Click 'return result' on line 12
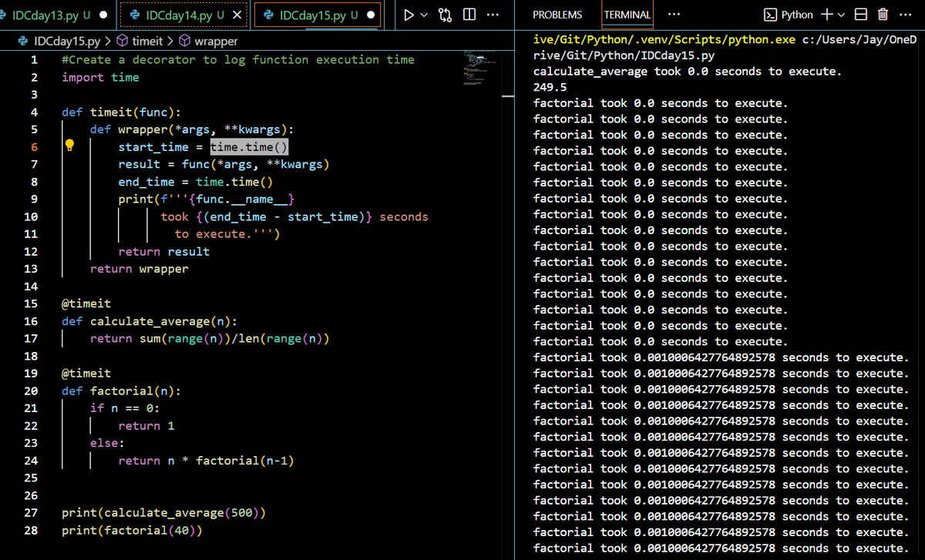Screen dimensions: 925x560 click(163, 252)
